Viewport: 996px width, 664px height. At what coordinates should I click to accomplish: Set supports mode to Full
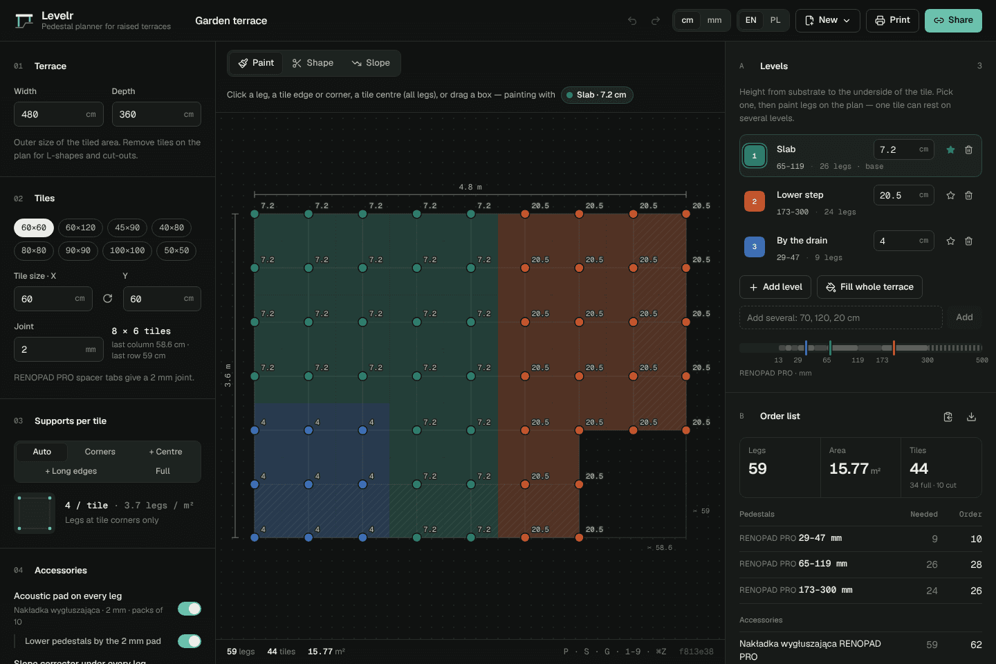pyautogui.click(x=163, y=471)
